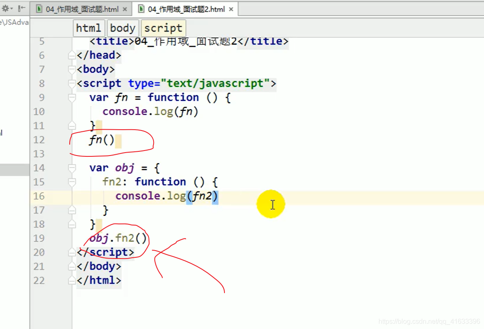
Task: Click line number 16 in the gutter
Action: (39, 196)
